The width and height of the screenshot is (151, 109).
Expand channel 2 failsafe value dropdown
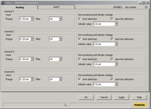point(116,44)
